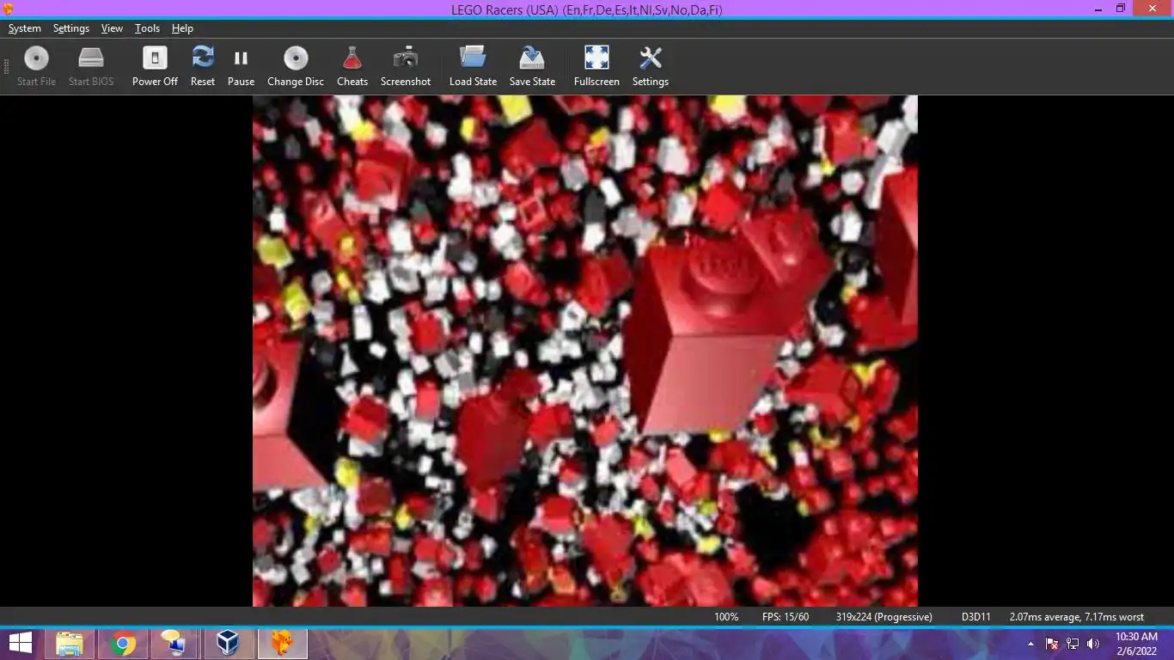Open the Tools menu
1174x660 pixels.
(x=147, y=28)
